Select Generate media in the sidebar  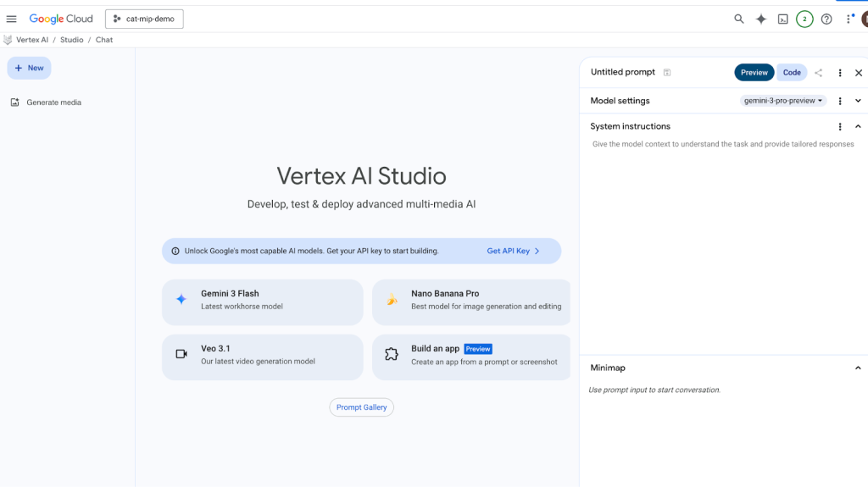53,102
